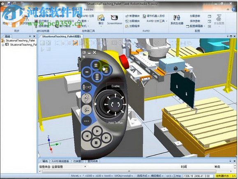
Task: Launch the 系统生成器 System Builder
Action: (177, 20)
